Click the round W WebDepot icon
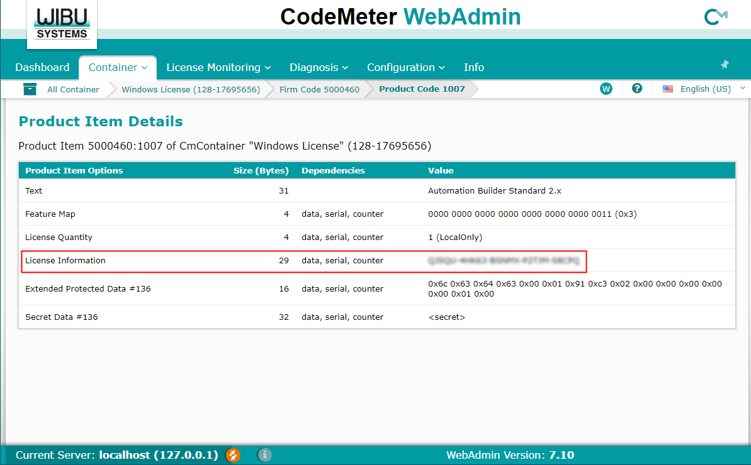The image size is (751, 465). tap(606, 89)
